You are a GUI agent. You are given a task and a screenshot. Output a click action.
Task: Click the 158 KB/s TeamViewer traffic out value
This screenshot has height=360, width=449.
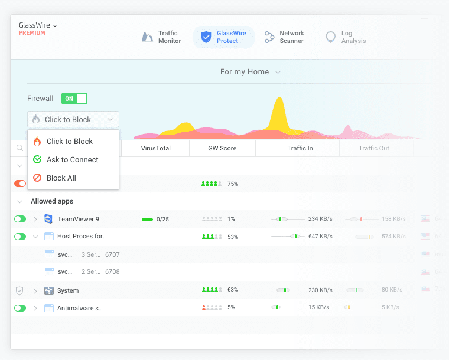click(393, 219)
